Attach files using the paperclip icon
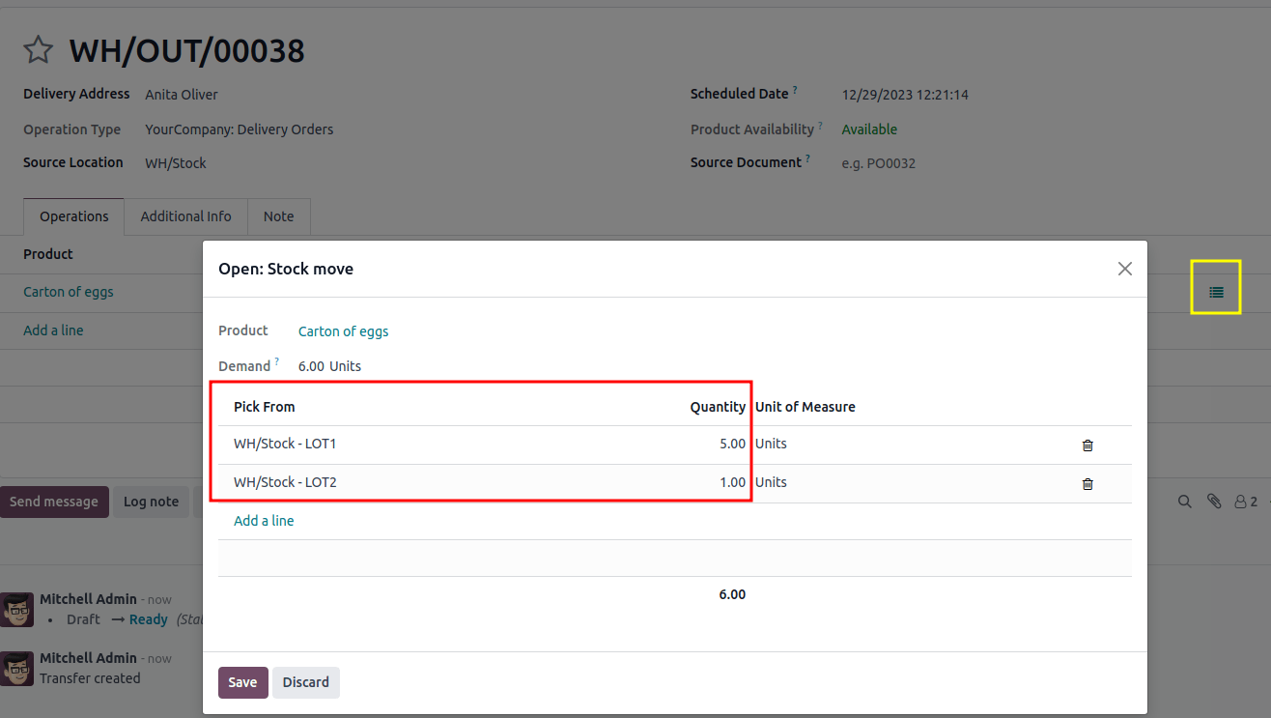The image size is (1271, 718). coord(1214,502)
